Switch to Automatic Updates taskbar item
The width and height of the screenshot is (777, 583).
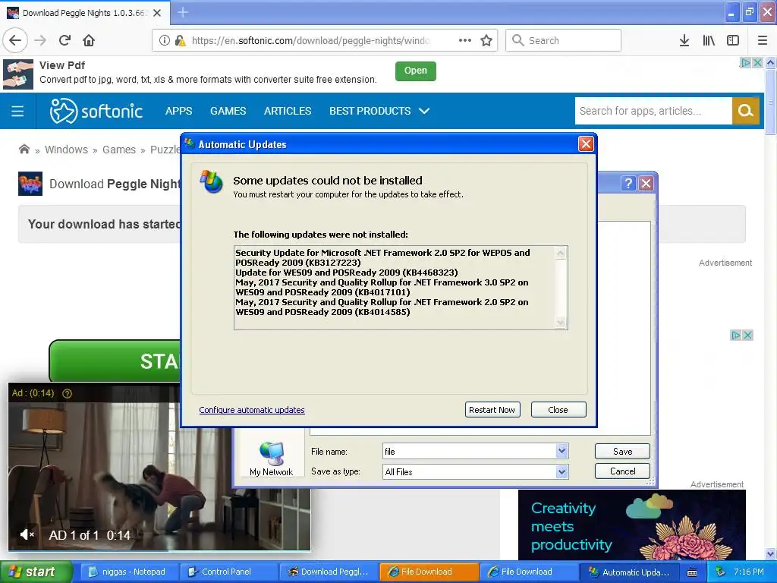coord(629,572)
